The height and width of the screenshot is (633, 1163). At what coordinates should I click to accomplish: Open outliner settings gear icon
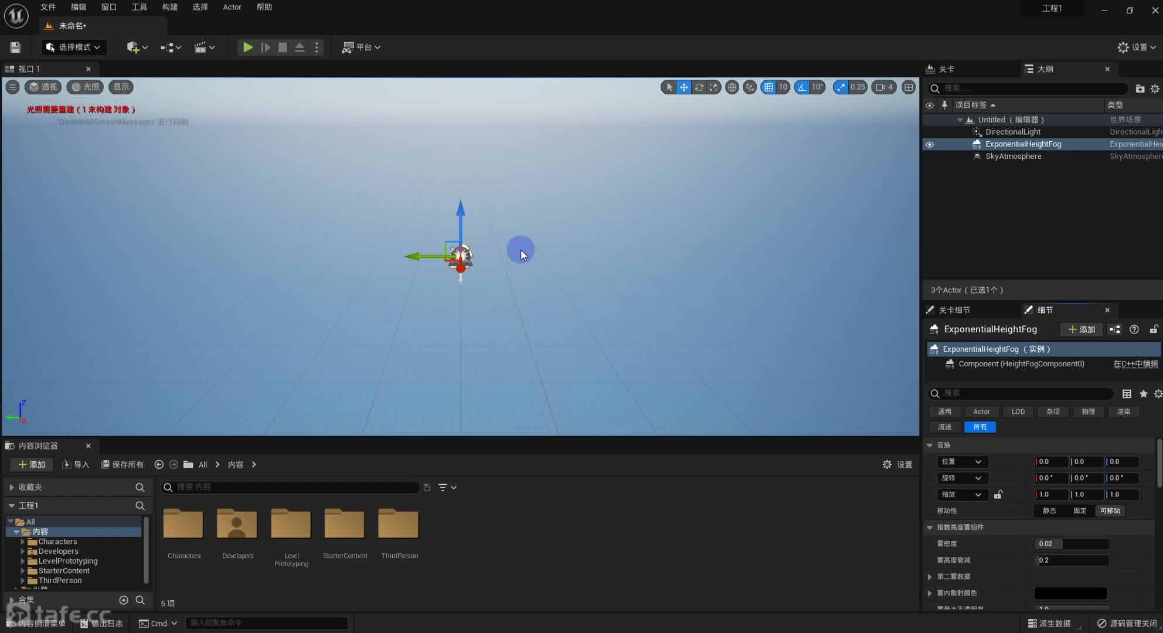[x=1155, y=89]
